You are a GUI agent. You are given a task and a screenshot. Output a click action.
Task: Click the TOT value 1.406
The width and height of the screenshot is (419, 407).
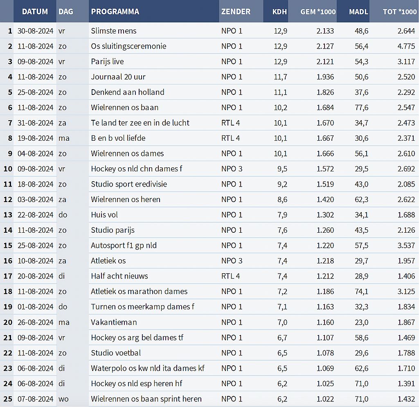406,276
